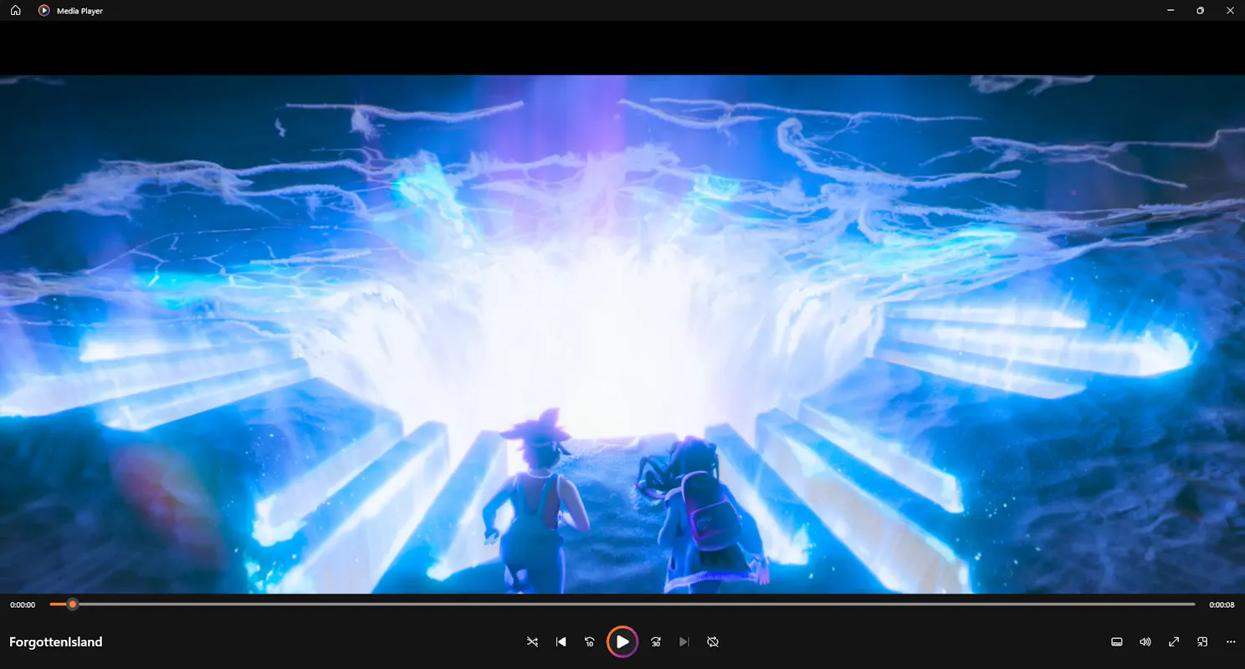The width and height of the screenshot is (1245, 669).
Task: Skip back 10 seconds
Action: (x=590, y=642)
